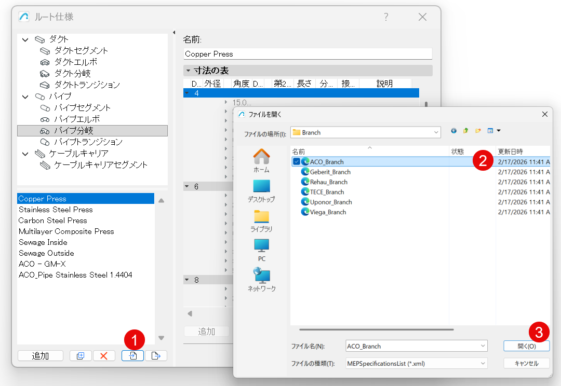Select the TECE_Branch file

click(x=327, y=192)
